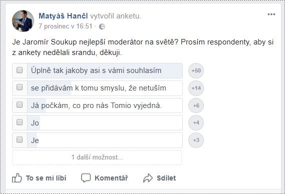Screen dimensions: 285x194
Task: Open the '7 prosinec v 16:51' timestamp
Action: click(66, 26)
